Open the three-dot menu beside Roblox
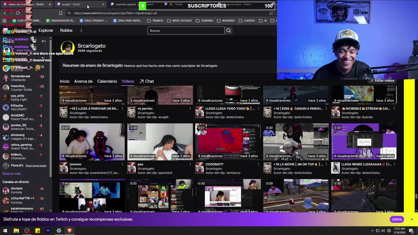This screenshot has width=418, height=235. 81,30
